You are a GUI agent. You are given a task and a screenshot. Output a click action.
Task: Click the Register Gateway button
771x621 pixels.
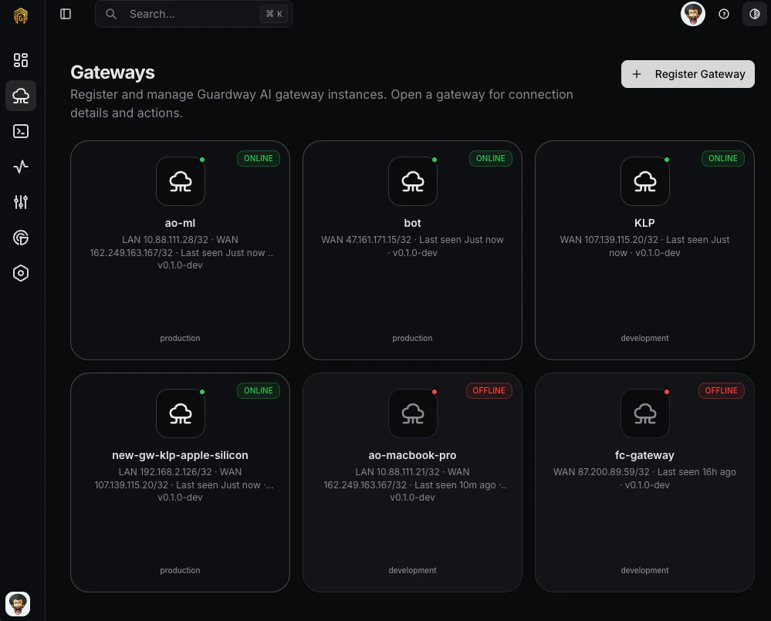688,74
